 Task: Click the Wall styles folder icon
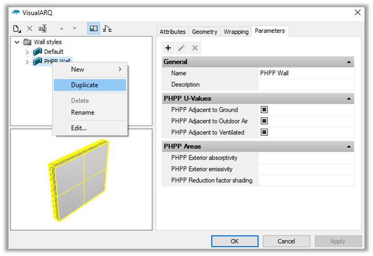pos(27,42)
